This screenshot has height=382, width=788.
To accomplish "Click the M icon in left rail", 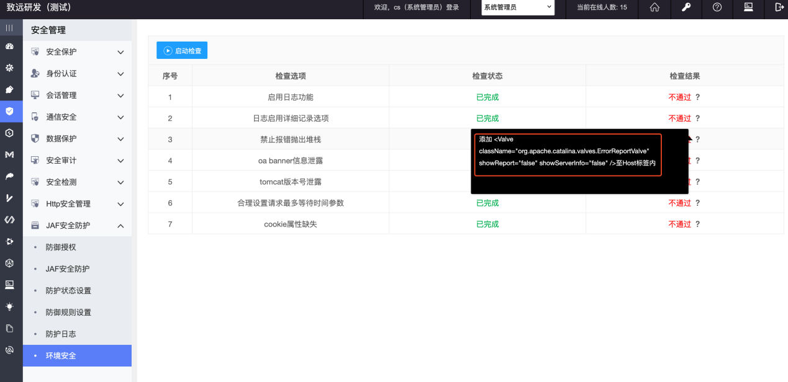I will point(9,154).
